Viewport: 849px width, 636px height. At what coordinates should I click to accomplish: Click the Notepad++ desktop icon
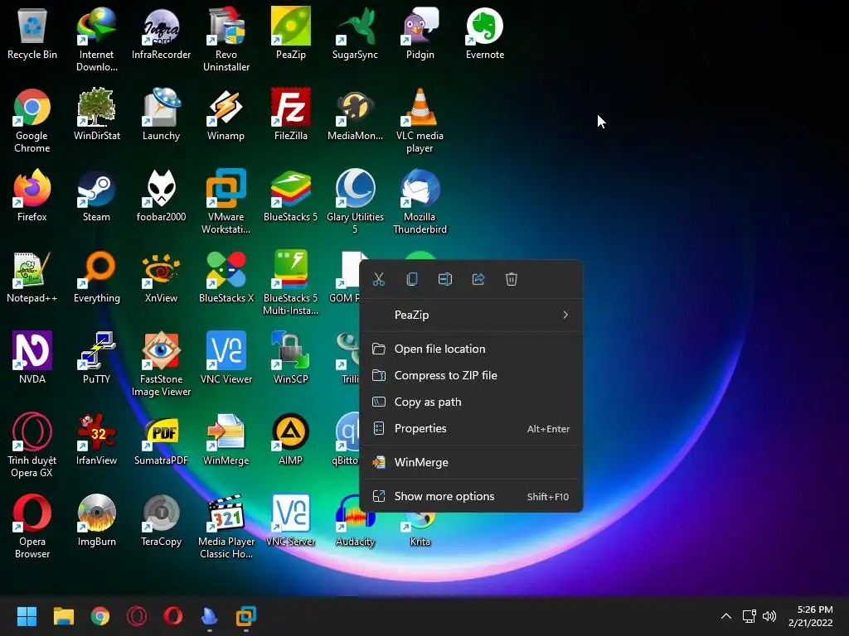click(32, 276)
